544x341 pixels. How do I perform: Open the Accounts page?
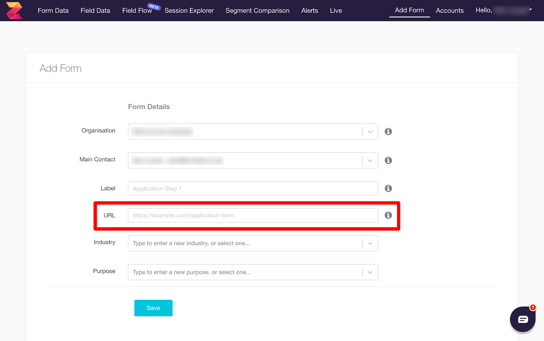pos(449,11)
